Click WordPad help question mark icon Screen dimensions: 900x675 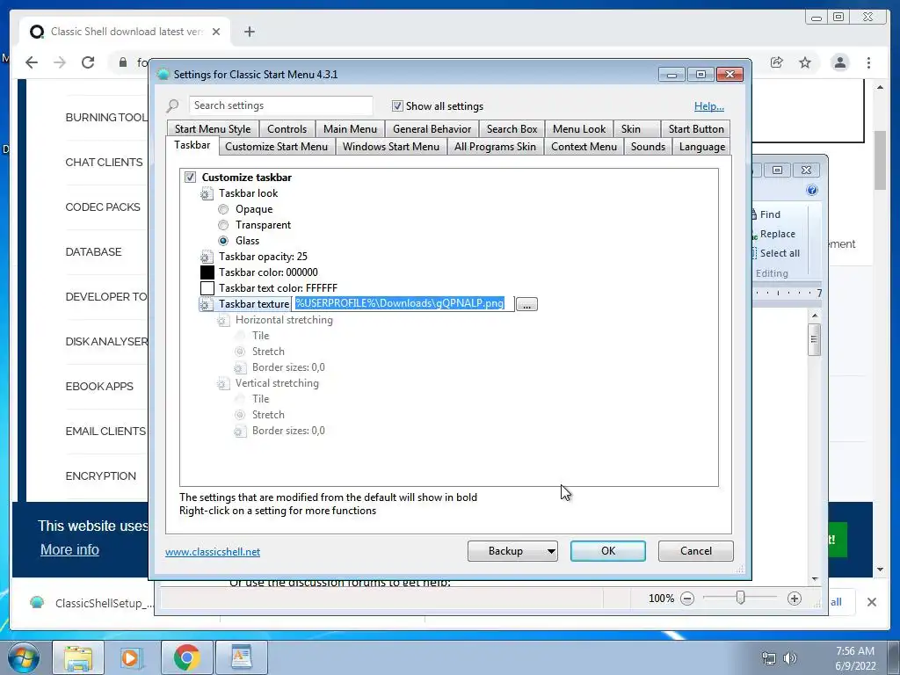click(x=811, y=191)
